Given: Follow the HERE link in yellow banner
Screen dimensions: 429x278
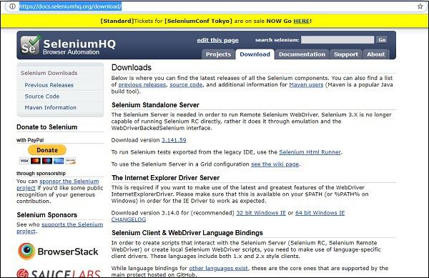Looking at the screenshot, I should [x=302, y=21].
